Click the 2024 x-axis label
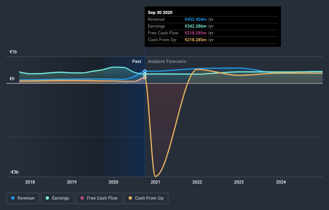The image size is (329, 210). point(281,182)
